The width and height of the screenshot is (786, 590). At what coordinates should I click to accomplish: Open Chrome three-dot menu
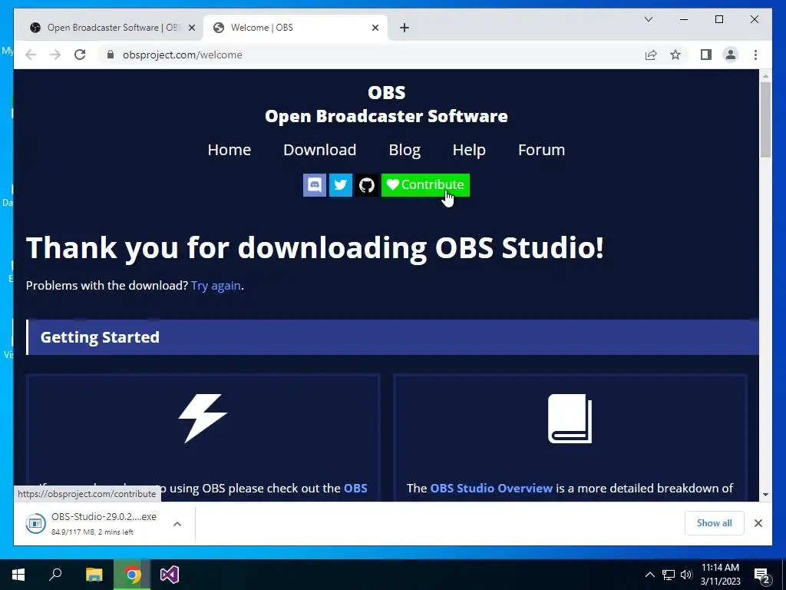point(755,55)
